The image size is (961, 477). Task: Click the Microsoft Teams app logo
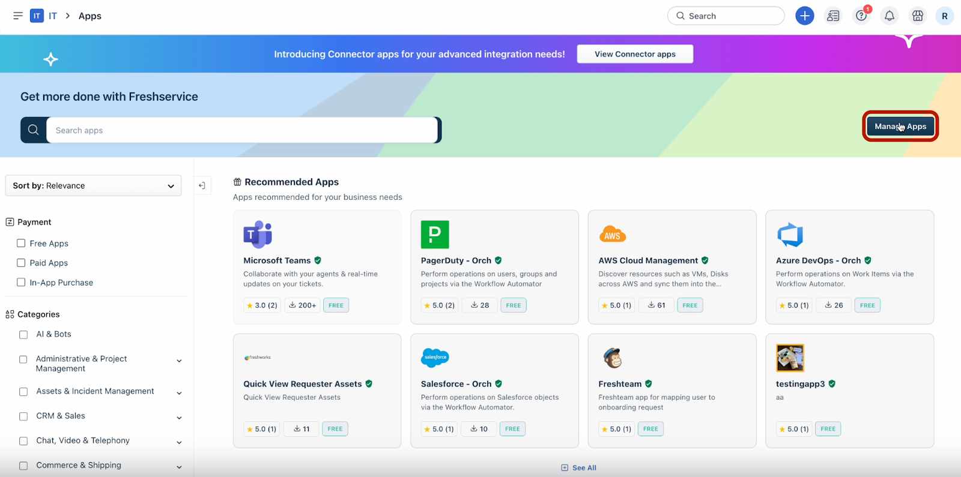(258, 234)
